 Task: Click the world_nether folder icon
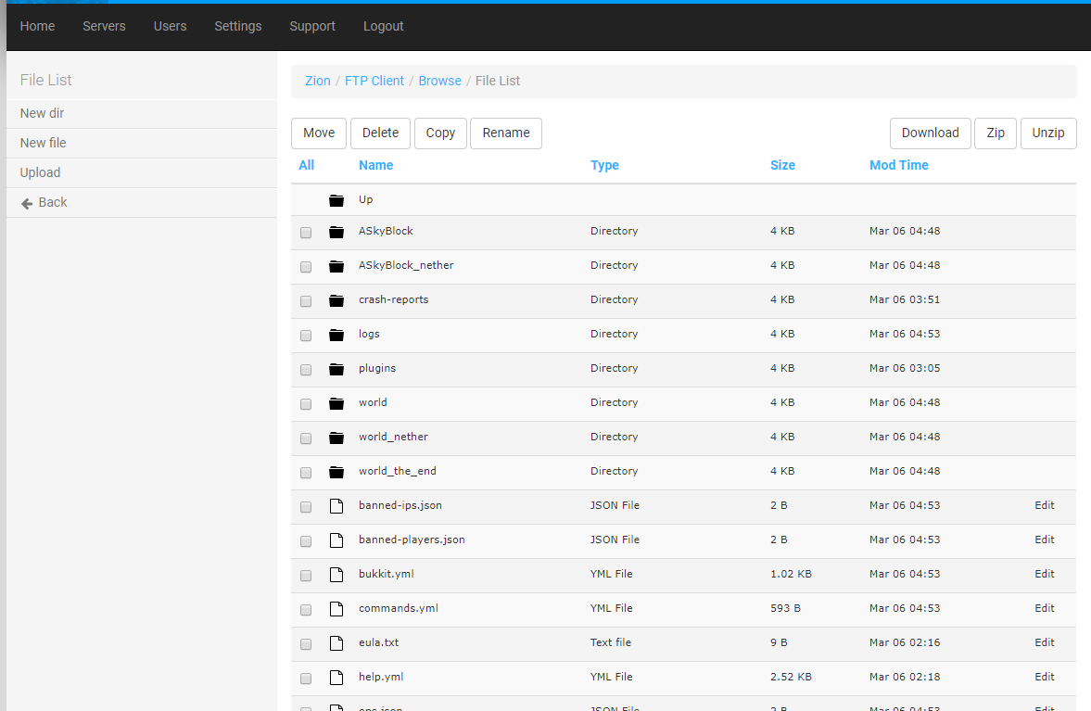tap(336, 438)
